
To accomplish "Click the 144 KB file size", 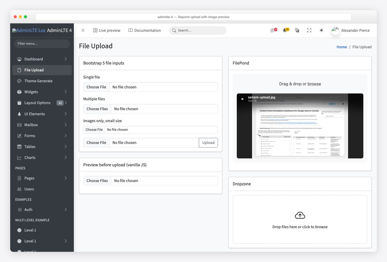I will pos(253,101).
